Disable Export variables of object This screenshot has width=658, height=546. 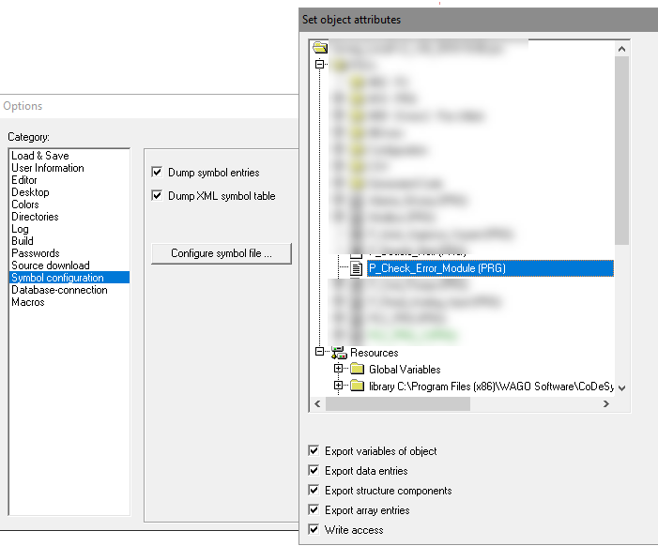[314, 451]
